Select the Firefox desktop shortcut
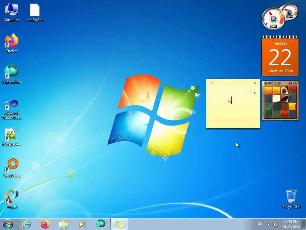Viewport: 306px width, 230px height. pos(12,43)
